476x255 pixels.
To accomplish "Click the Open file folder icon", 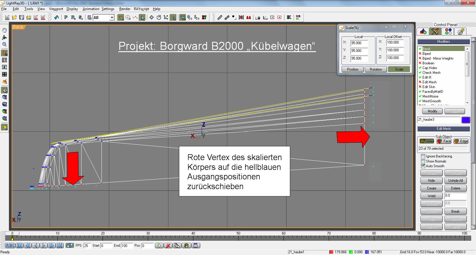I will [x=14, y=17].
